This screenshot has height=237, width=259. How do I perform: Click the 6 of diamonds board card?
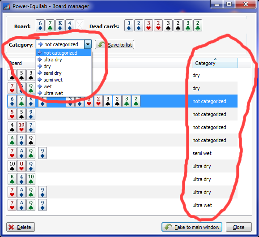click(40, 25)
